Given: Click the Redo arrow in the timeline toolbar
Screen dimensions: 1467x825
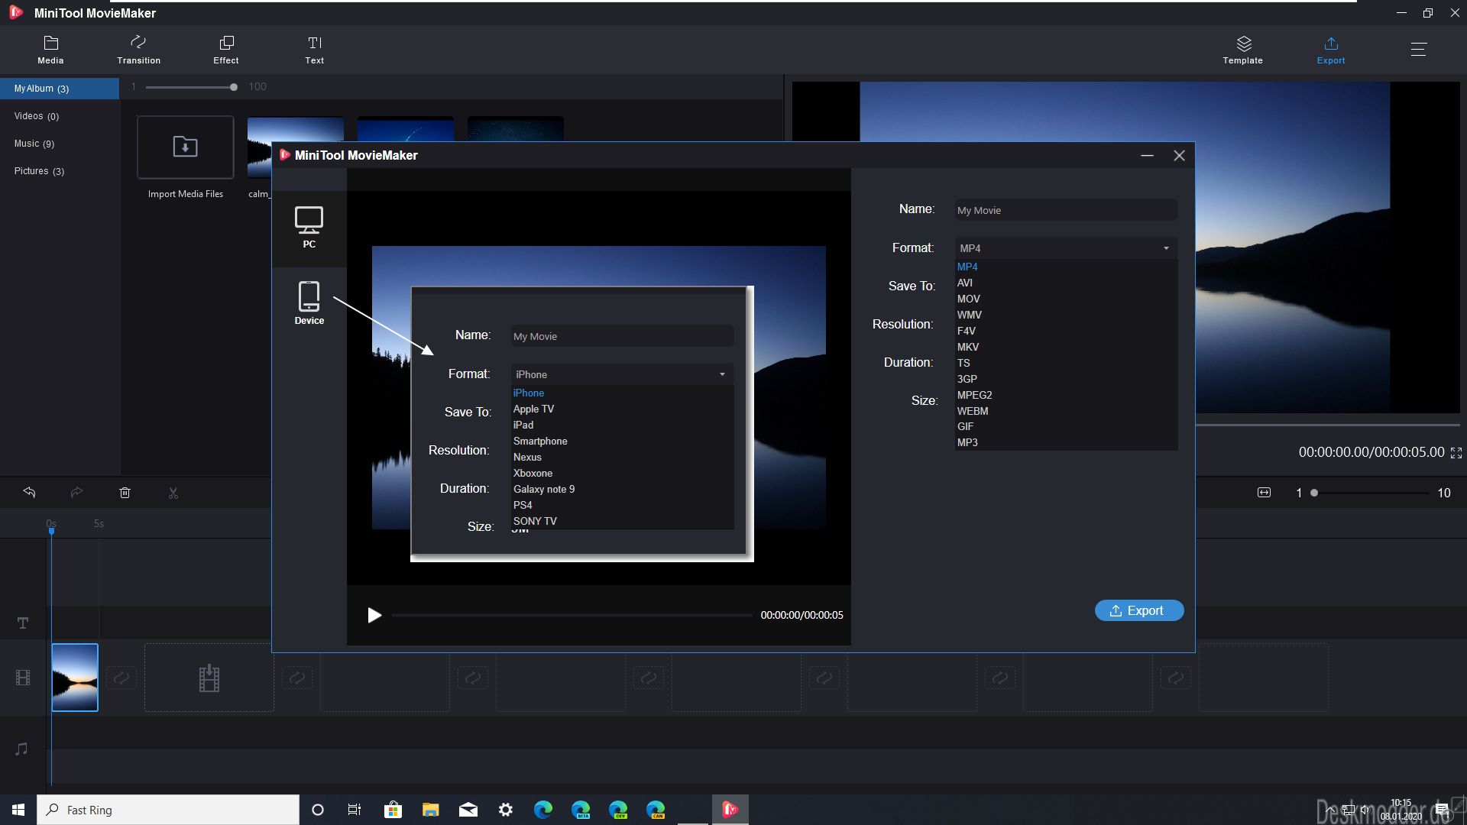Looking at the screenshot, I should pos(76,493).
